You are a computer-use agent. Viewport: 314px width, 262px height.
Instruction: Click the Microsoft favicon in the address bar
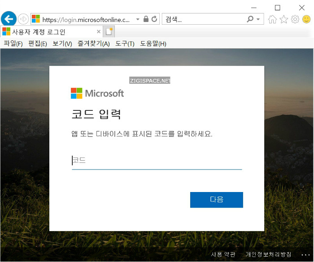pos(36,19)
